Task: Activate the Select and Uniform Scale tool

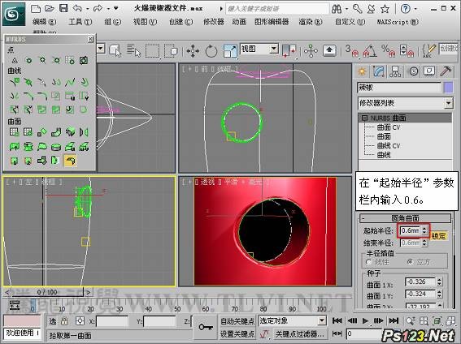Action: tap(230, 51)
